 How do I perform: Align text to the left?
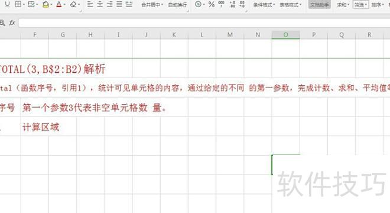pos(90,4)
